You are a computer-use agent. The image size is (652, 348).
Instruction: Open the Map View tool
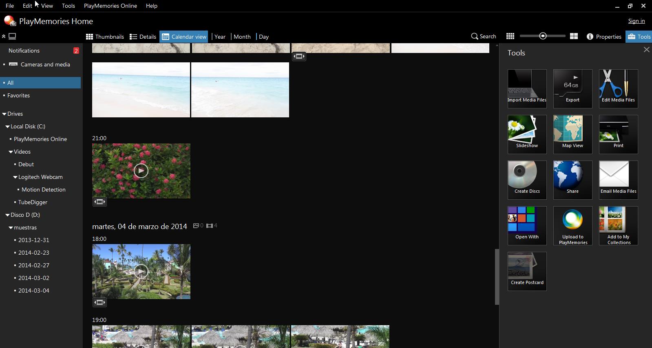[x=572, y=134]
